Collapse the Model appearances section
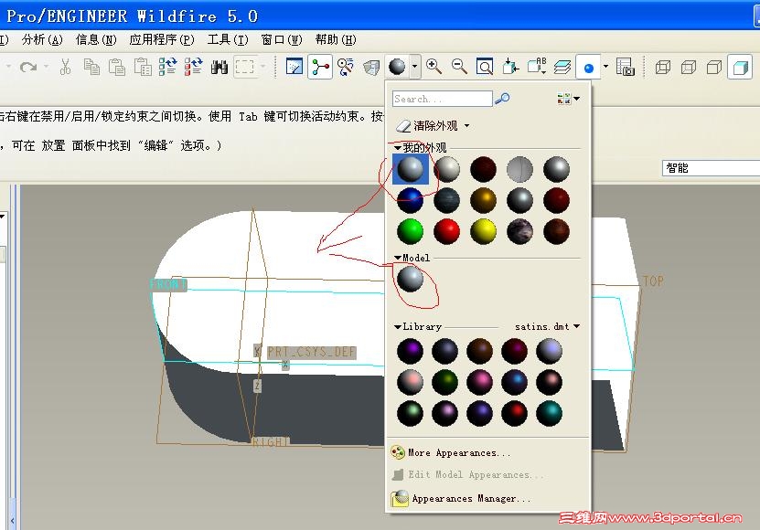 [x=398, y=258]
